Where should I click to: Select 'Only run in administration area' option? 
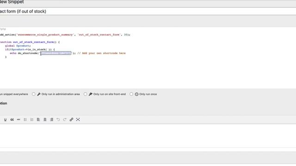34,94
